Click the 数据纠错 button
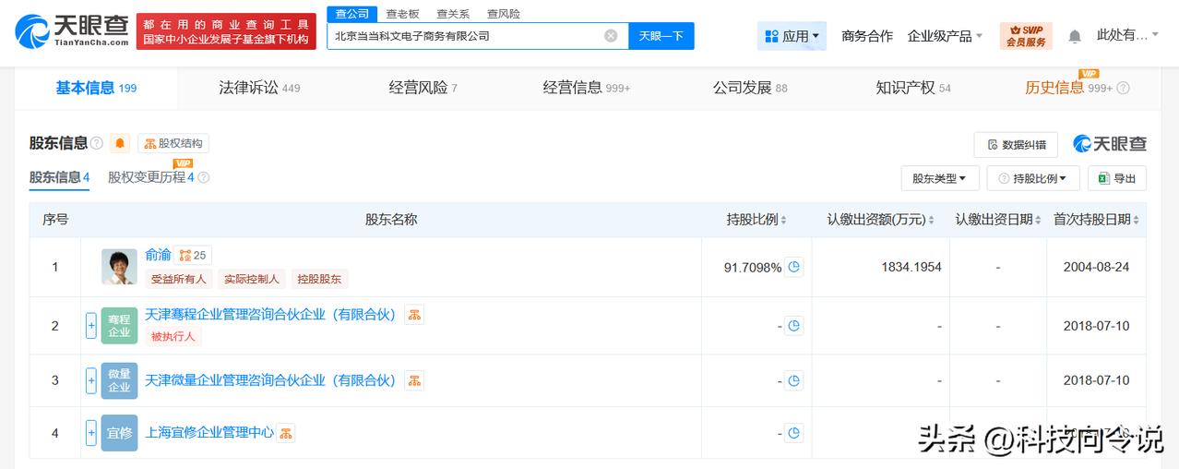Screen dimensions: 1179x469 click(x=1016, y=145)
